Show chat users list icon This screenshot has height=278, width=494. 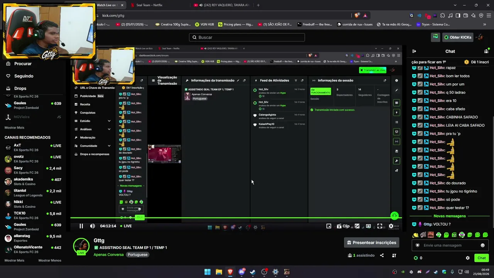pos(486,51)
